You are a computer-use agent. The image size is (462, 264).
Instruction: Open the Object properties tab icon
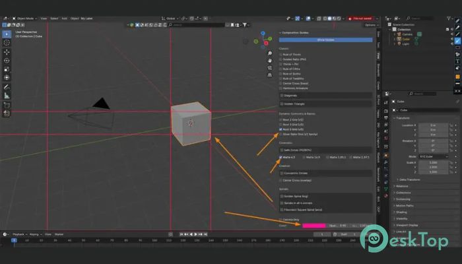(385, 155)
